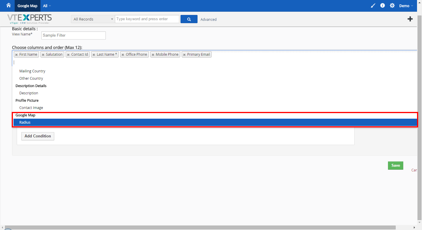Image resolution: width=422 pixels, height=230 pixels.
Task: Expand the All Records dropdown
Action: tap(93, 19)
